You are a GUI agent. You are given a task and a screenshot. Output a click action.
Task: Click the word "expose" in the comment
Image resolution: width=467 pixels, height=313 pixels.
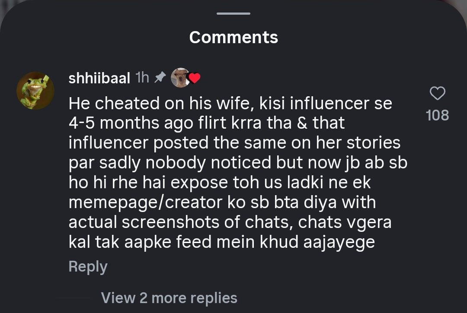coord(199,183)
